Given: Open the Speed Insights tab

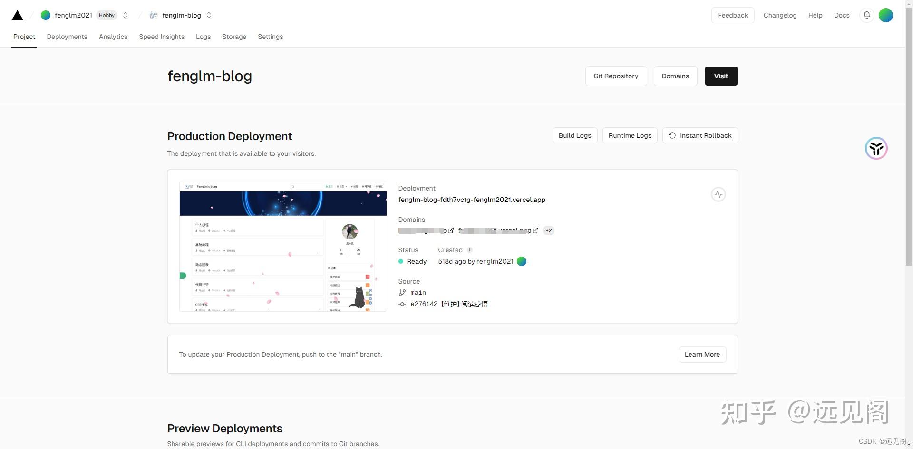Looking at the screenshot, I should pyautogui.click(x=162, y=37).
